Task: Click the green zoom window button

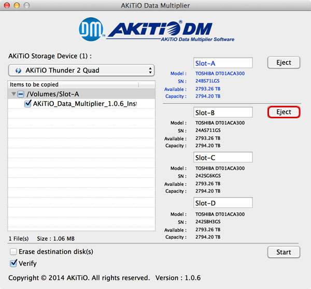Action: (27, 6)
